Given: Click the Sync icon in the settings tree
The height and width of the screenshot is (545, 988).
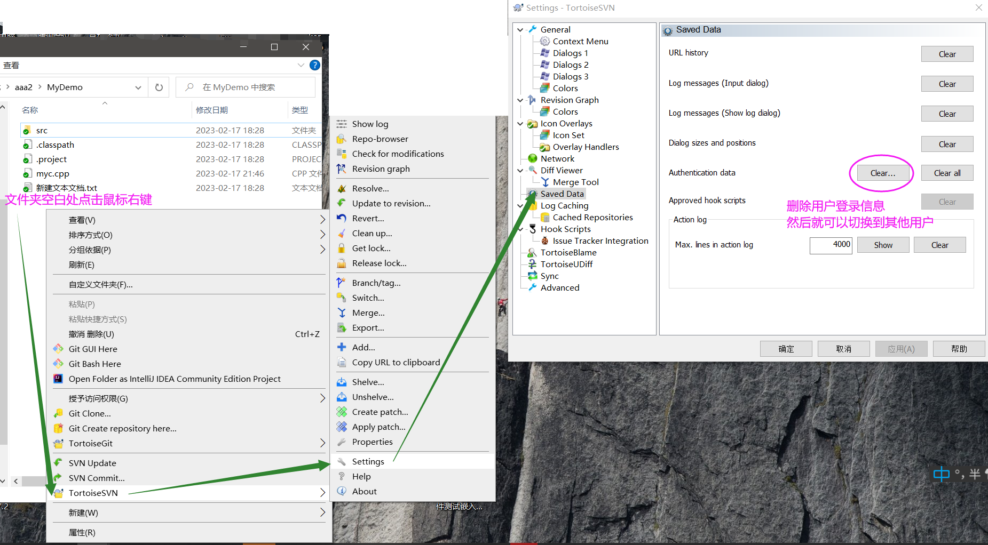Looking at the screenshot, I should click(x=533, y=276).
